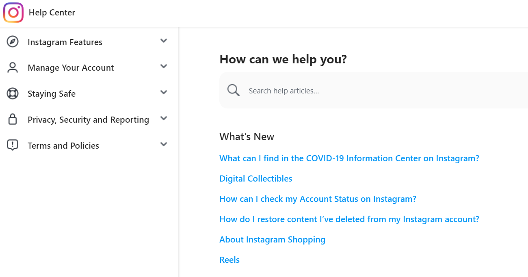Open the Terms and Policies sidebar entry
Viewport: 528px width, 277px height.
point(63,145)
